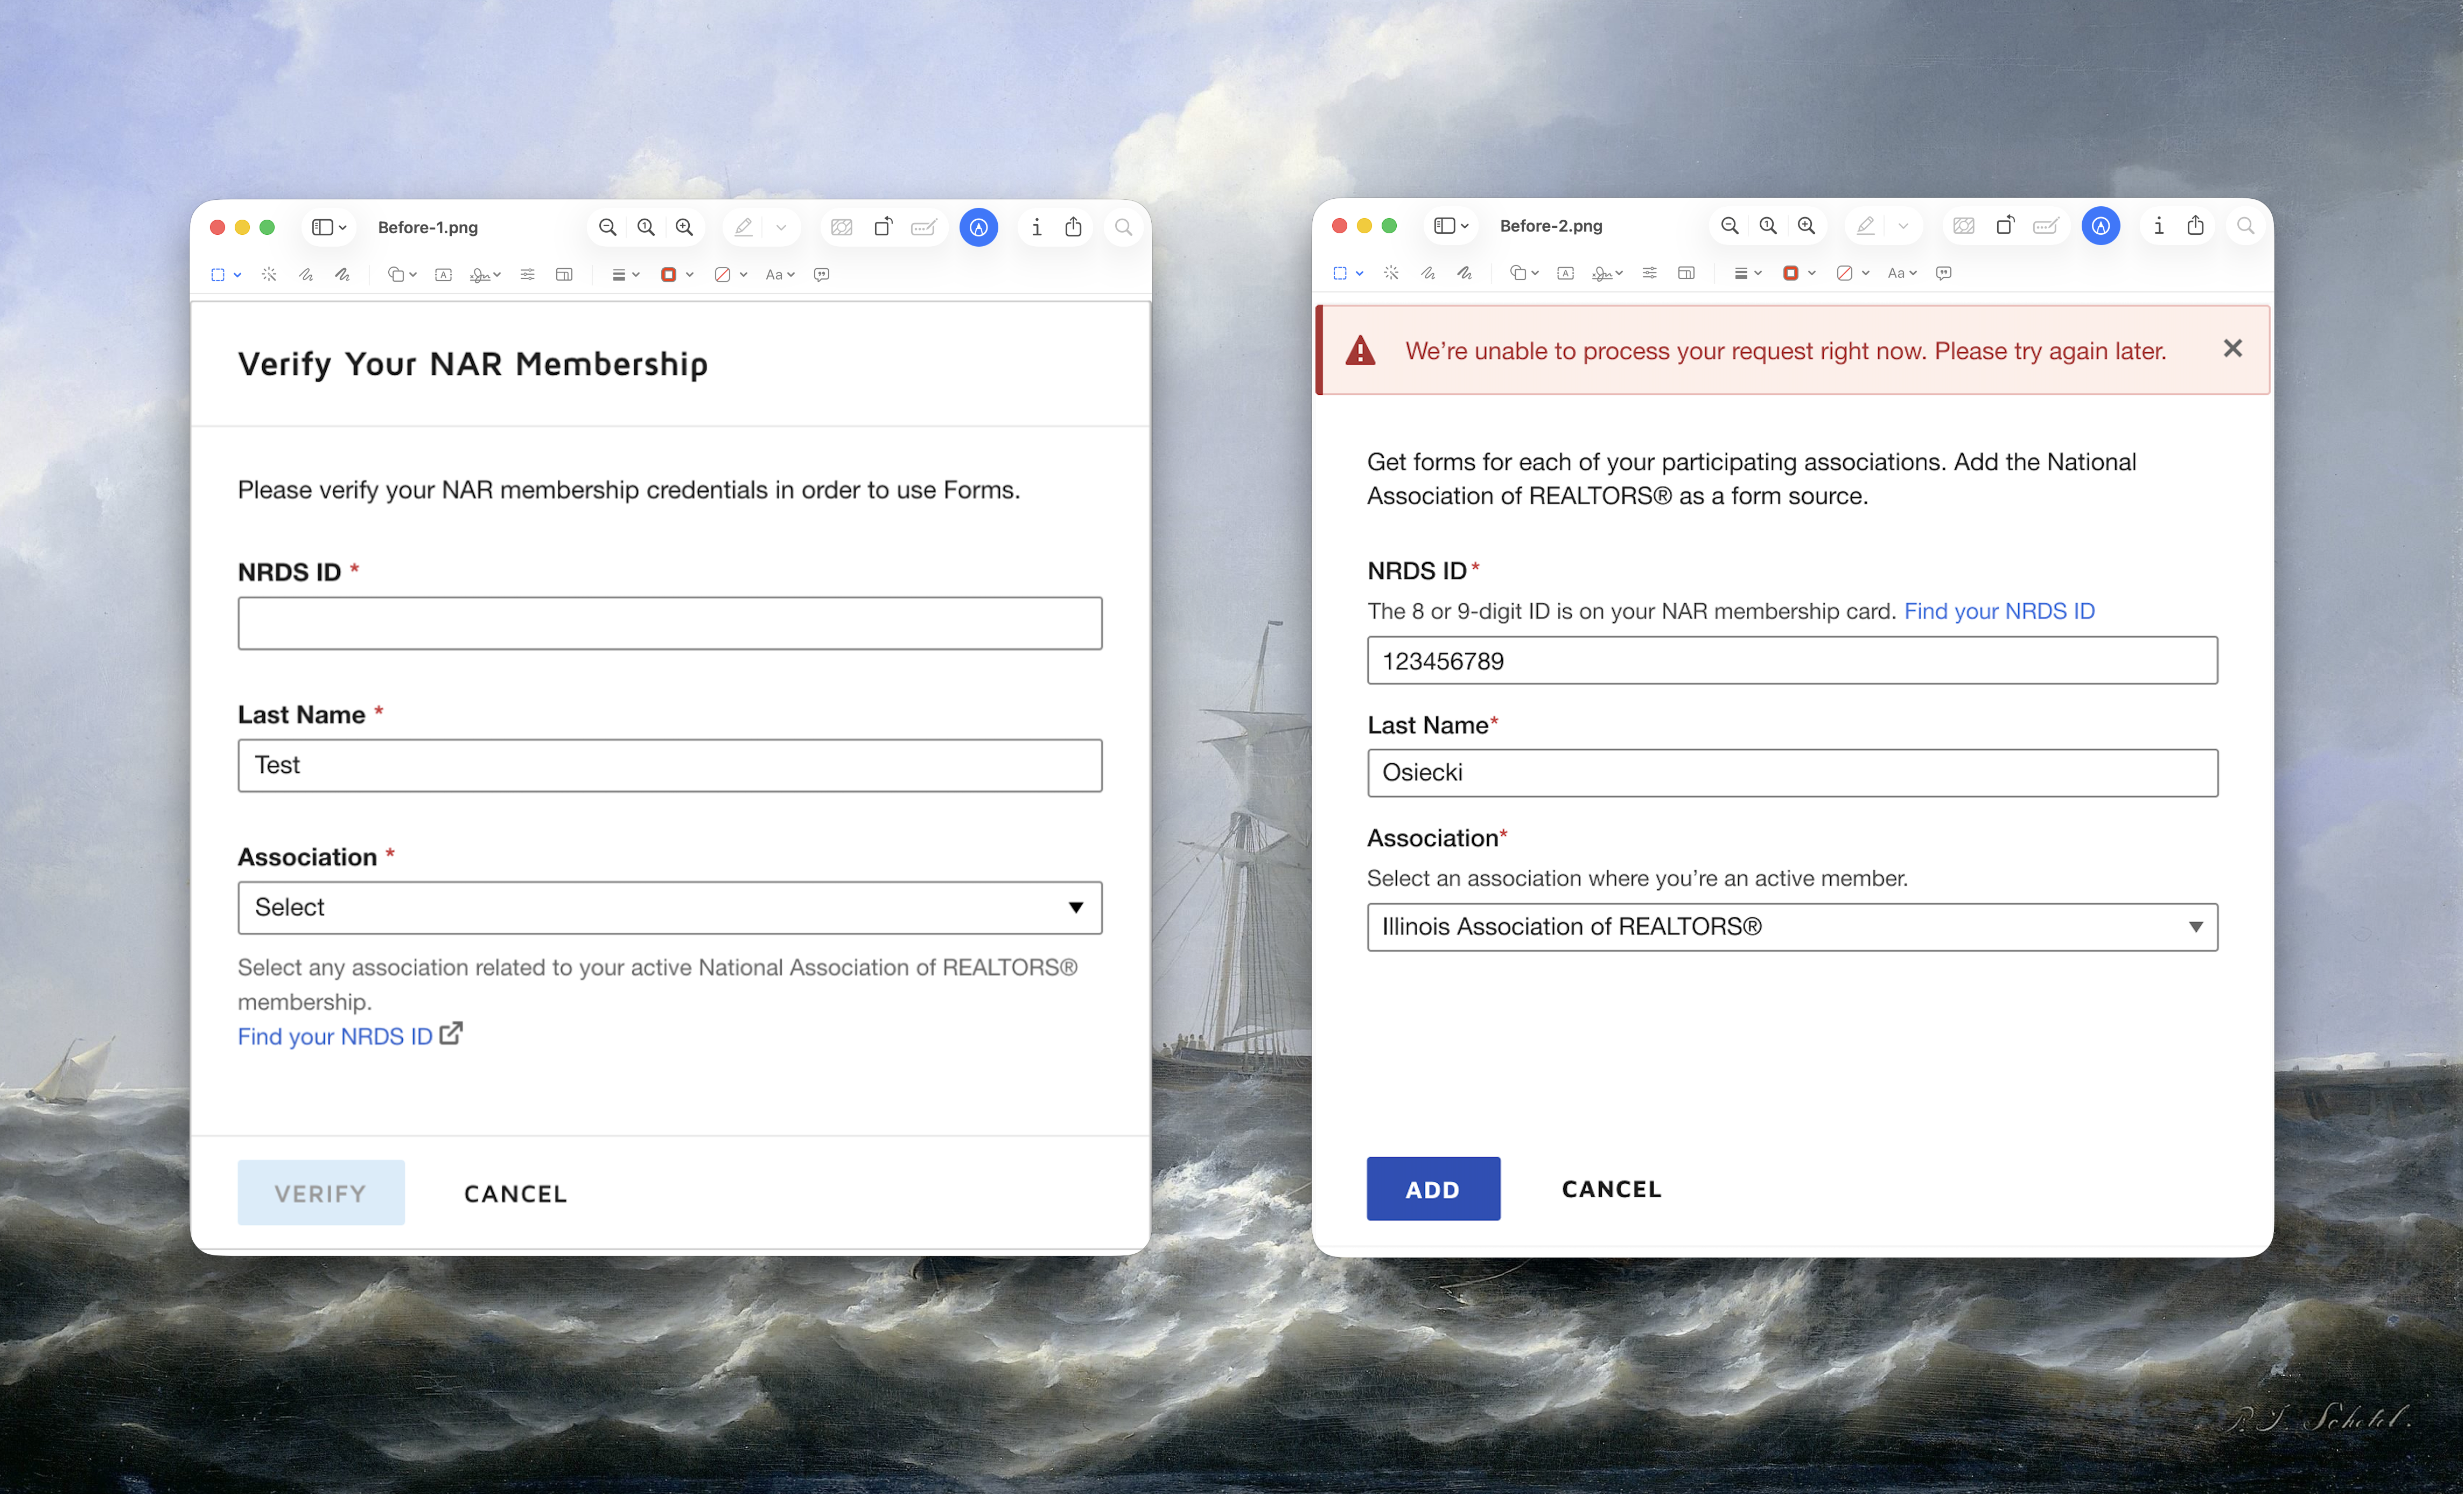Share the Before-1.png file
2464x1494 pixels.
(1074, 227)
